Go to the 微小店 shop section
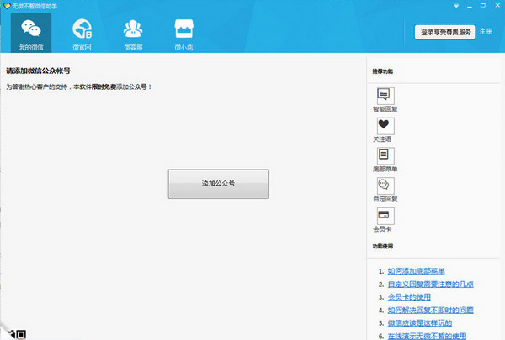This screenshot has width=505, height=340. pyautogui.click(x=183, y=34)
